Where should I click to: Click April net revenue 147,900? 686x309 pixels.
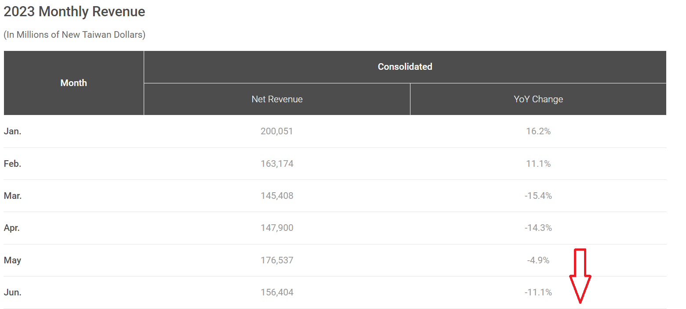pyautogui.click(x=277, y=228)
